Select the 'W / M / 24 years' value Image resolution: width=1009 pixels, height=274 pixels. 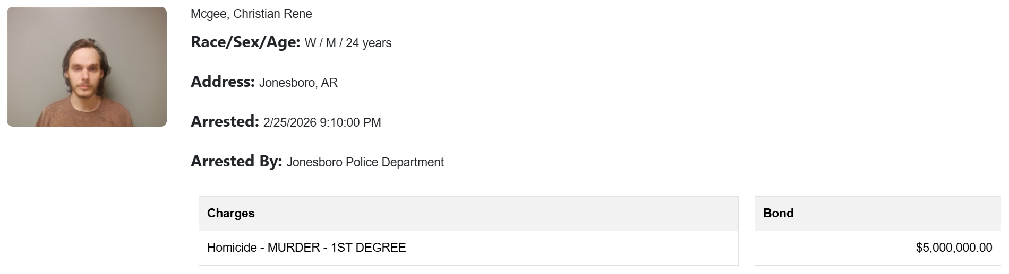(x=348, y=43)
